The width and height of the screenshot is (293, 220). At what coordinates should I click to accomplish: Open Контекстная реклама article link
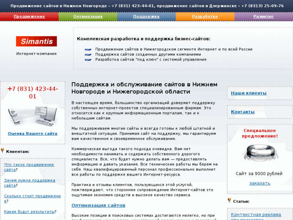256,216
